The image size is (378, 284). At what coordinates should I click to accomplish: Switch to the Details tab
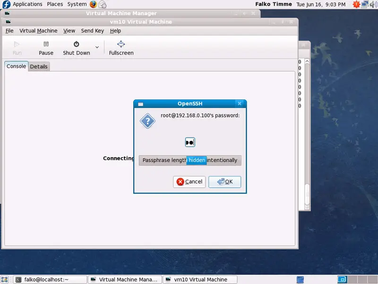39,66
